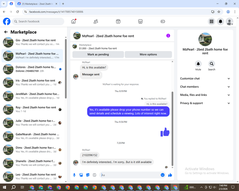Expand the Customize chat section
239x191 pixels.
tap(205, 78)
